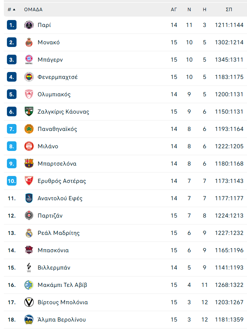Click the Μπάγερν logo
This screenshot has width=247, height=330.
point(29,59)
